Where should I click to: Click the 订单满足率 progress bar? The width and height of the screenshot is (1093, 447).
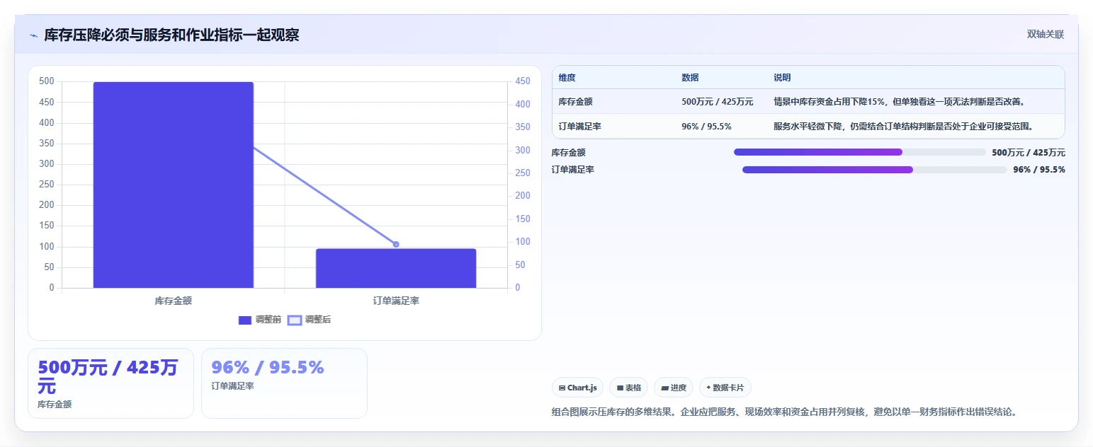click(x=874, y=170)
